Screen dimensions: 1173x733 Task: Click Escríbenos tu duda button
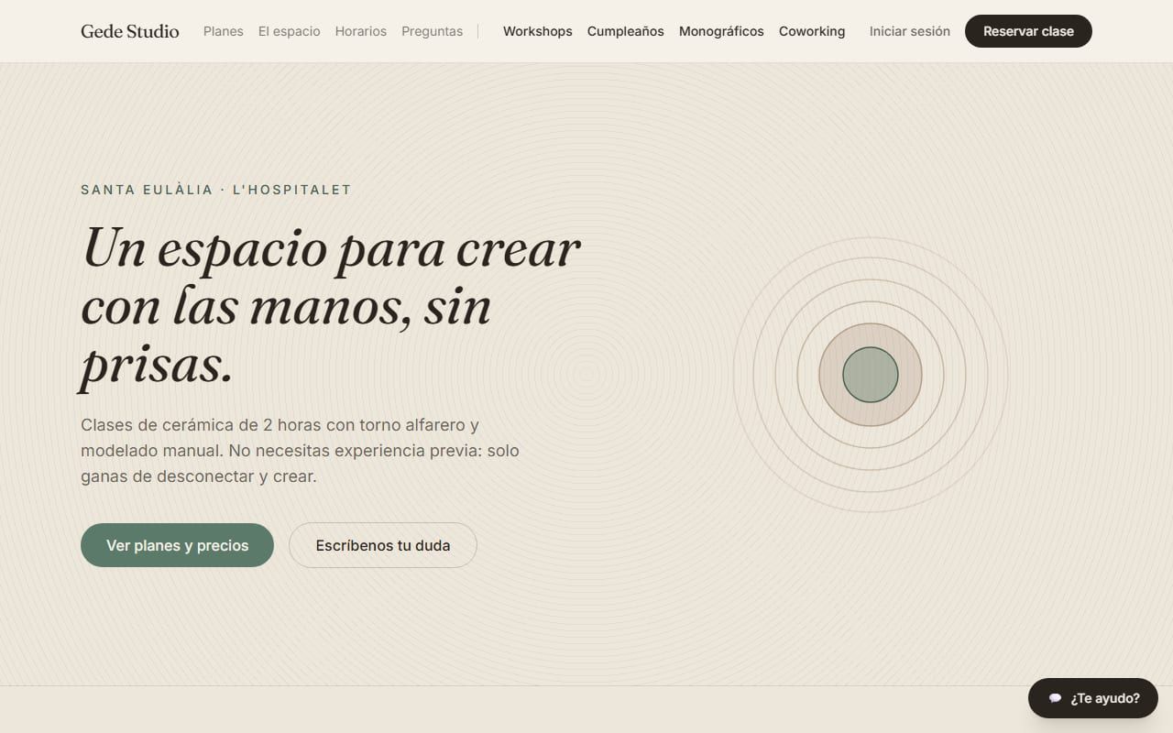pyautogui.click(x=383, y=545)
